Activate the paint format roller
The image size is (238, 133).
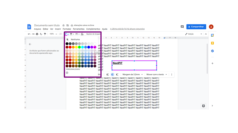(45, 34)
